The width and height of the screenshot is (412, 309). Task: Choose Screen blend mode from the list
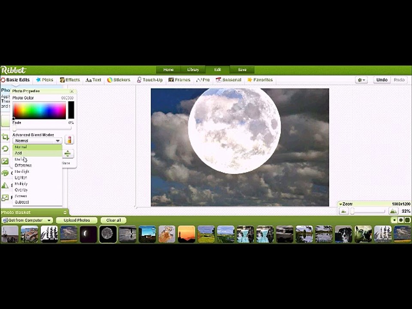coord(37,196)
